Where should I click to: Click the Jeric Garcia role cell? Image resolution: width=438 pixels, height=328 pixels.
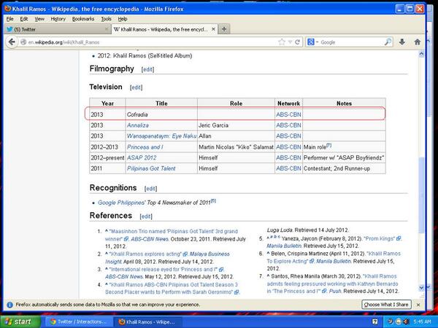236,125
